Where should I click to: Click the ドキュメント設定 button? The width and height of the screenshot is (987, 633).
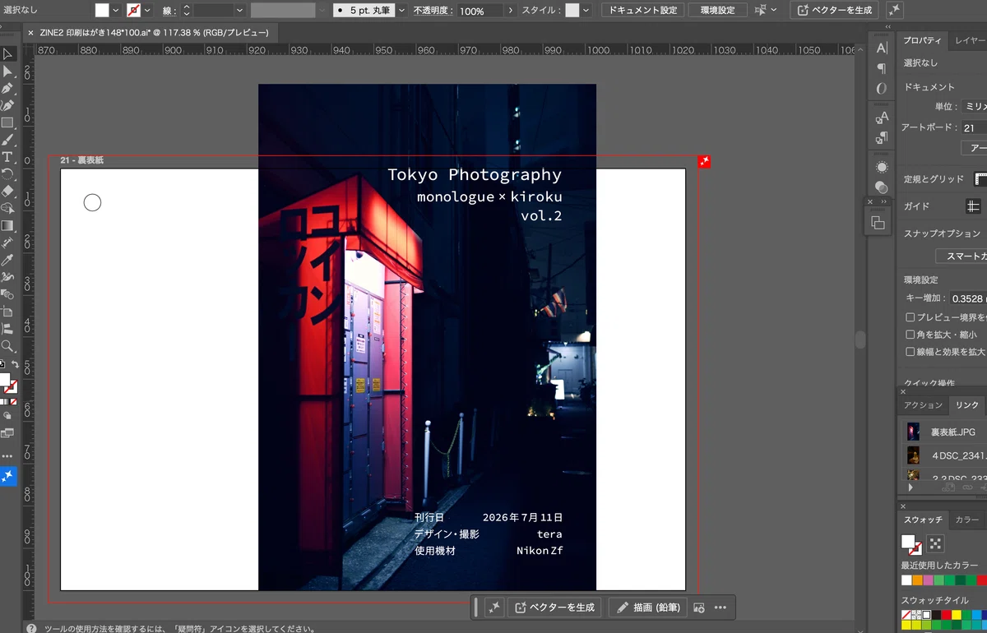[643, 11]
